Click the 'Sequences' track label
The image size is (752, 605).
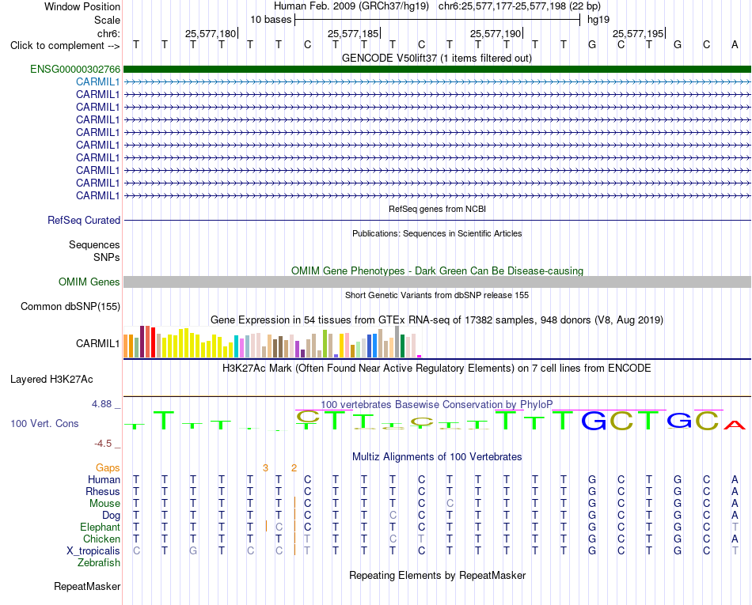94,245
